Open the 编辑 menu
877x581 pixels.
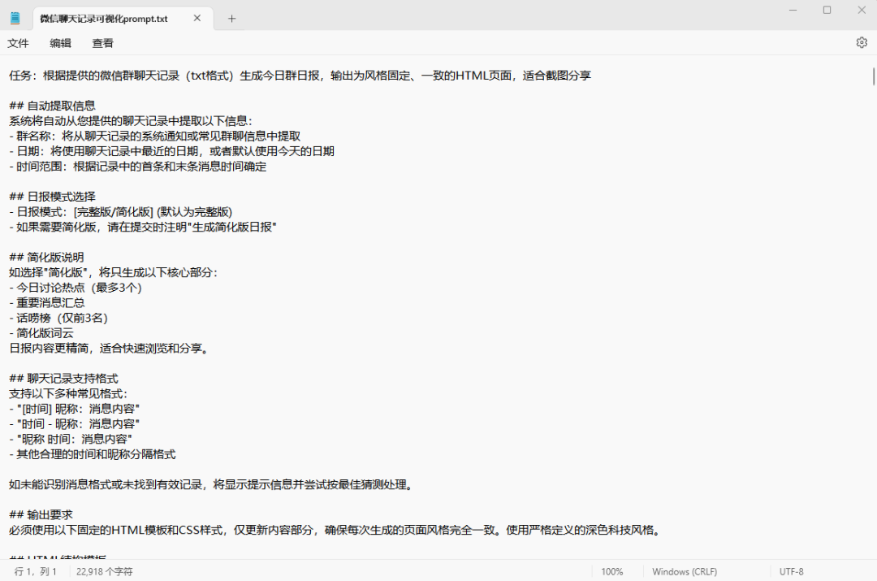click(x=59, y=43)
